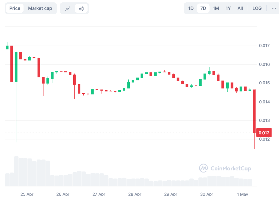Open the more options ellipsis menu
The width and height of the screenshot is (279, 202).
(x=274, y=8)
